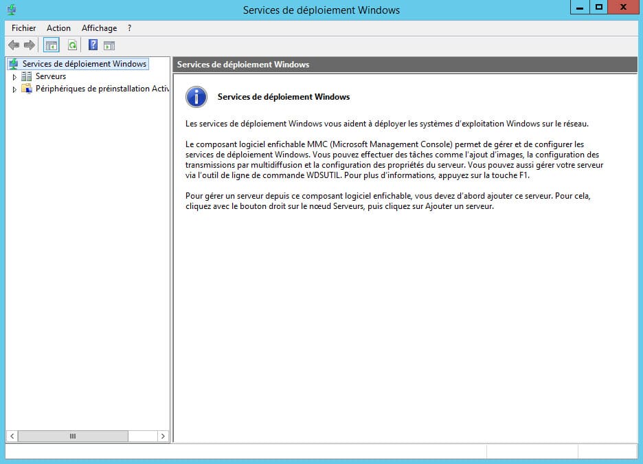The image size is (643, 464).
Task: Expand the Périphériques de préinstallation node
Action: tap(14, 89)
